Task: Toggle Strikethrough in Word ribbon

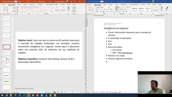Action: pos(104,9)
